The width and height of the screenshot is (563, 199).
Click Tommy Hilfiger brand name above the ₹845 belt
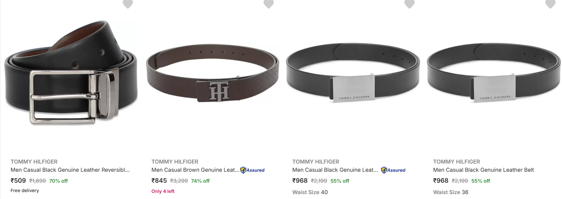click(175, 162)
